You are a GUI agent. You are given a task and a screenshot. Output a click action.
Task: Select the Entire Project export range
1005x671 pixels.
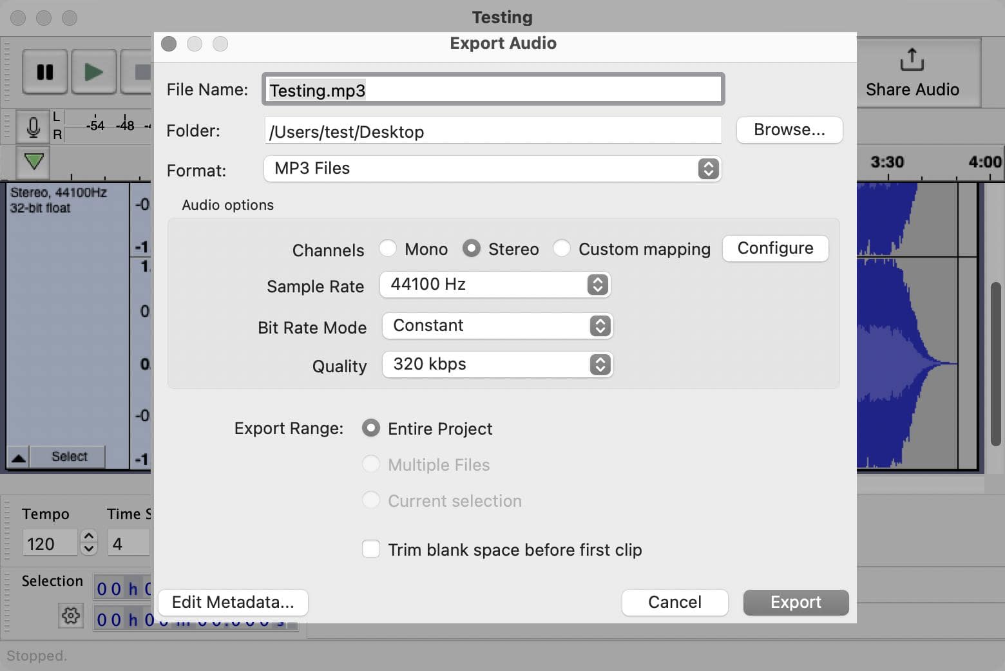[x=371, y=428]
